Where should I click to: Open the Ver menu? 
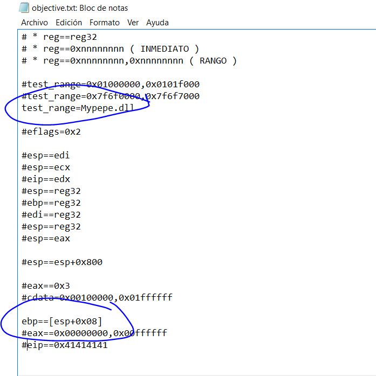[x=133, y=23]
